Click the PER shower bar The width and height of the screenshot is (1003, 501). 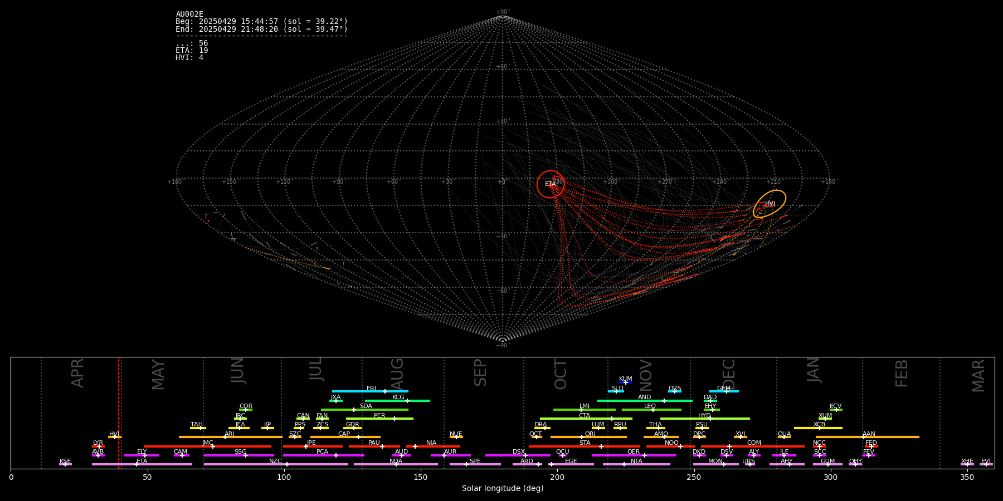coord(379,419)
